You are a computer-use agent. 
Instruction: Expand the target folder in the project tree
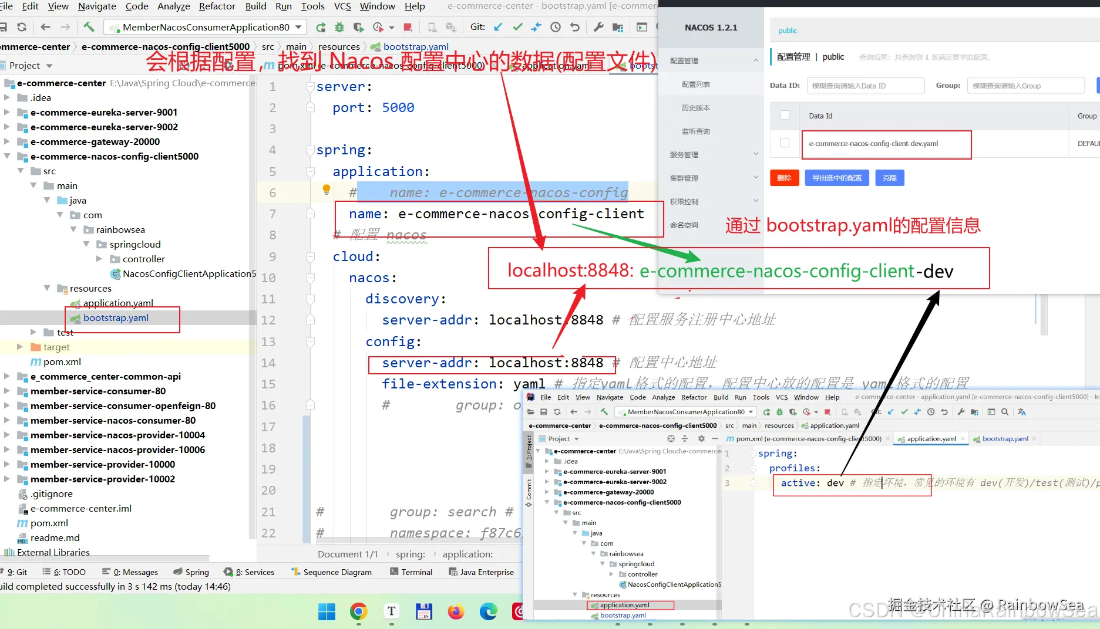coord(21,347)
